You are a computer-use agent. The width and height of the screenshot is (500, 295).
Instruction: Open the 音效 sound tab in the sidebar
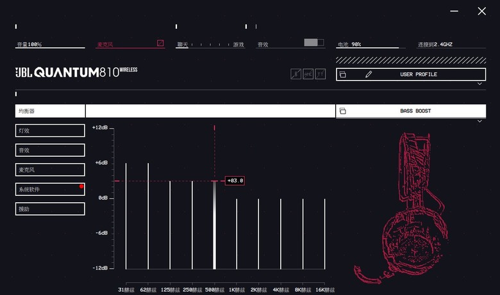pyautogui.click(x=50, y=150)
